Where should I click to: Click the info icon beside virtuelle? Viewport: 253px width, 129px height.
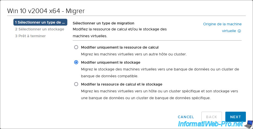pyautogui.click(x=240, y=31)
